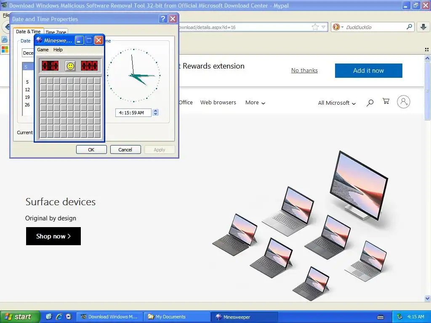Click the help question mark in Date dialog
The width and height of the screenshot is (431, 323).
[163, 19]
